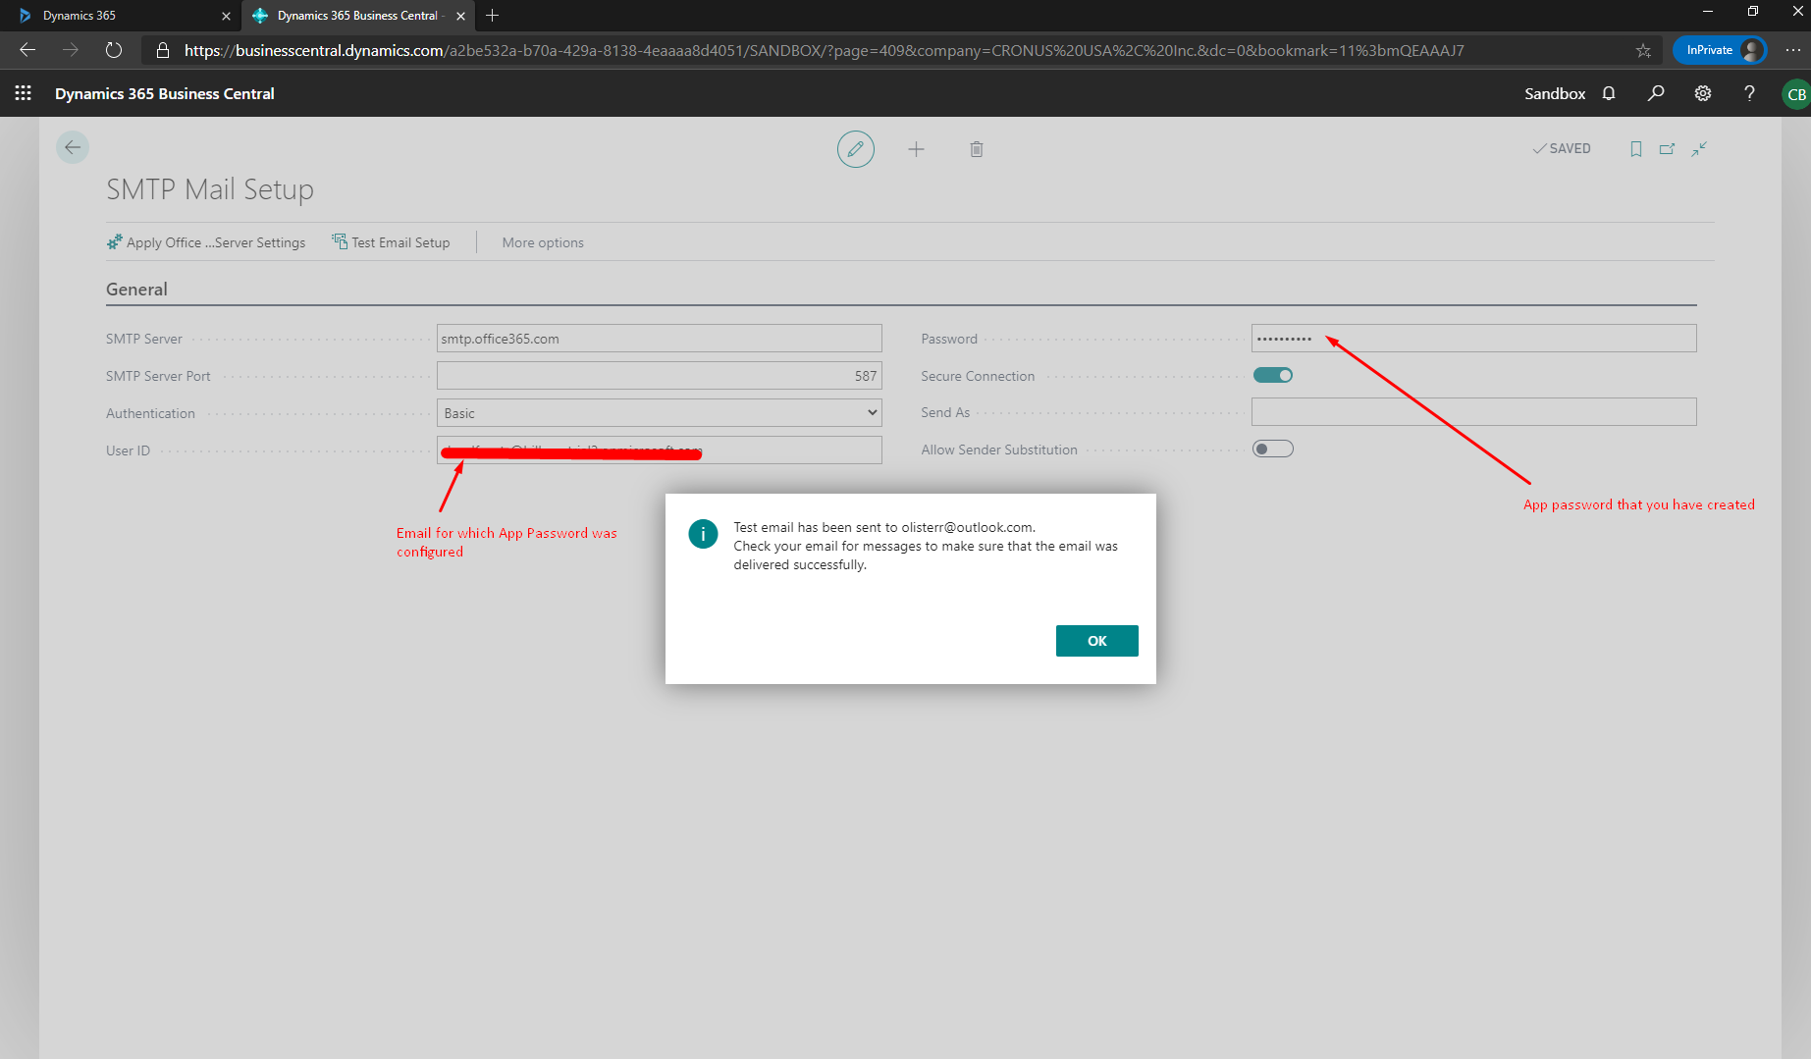The width and height of the screenshot is (1811, 1059).
Task: Collapse the page with the arrows icon
Action: click(x=1700, y=149)
